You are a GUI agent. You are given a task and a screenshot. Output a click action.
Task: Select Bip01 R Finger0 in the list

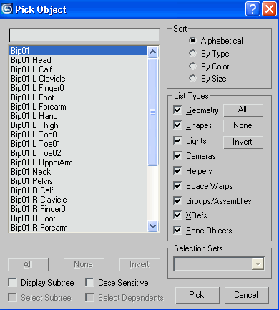pyautogui.click(x=78, y=209)
